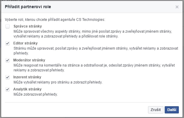
Task: Click the Správce stránky role description text
Action: (93, 34)
